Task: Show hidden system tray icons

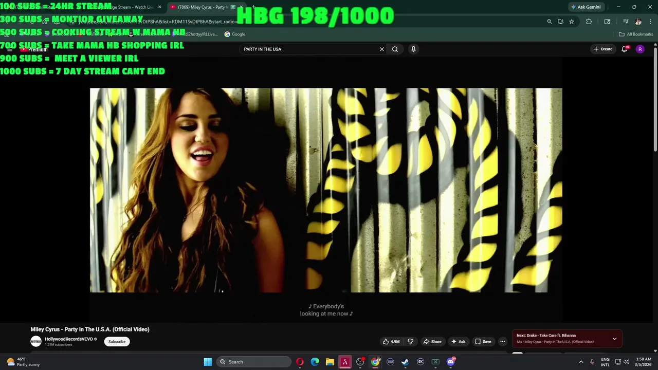Action: coord(581,362)
